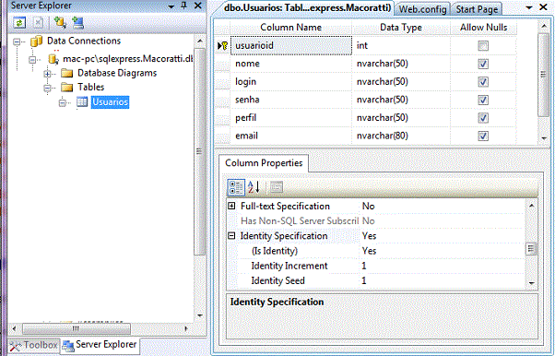Screen dimensions: 555x356
Task: Expand the Database Diagrams folder
Action: click(47, 74)
